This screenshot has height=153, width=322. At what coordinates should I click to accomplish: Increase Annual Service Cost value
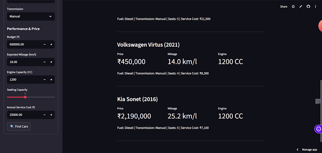[x=51, y=115]
